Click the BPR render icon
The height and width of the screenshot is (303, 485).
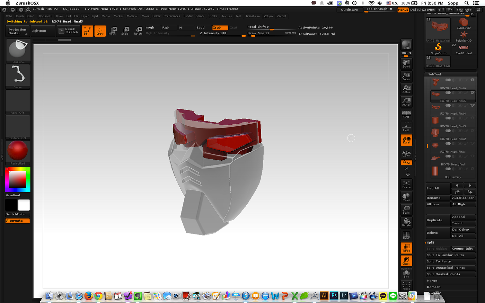pos(406,45)
